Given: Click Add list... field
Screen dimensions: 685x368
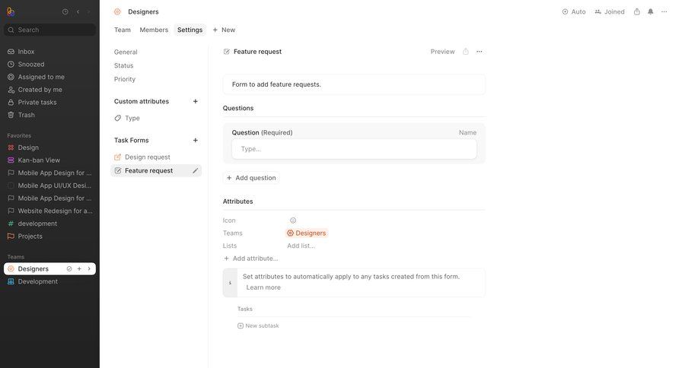Looking at the screenshot, I should 301,246.
